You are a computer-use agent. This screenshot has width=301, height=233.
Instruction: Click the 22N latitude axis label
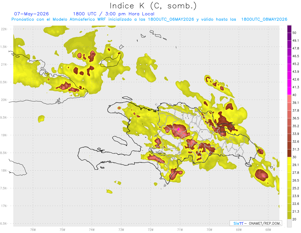(4, 29)
